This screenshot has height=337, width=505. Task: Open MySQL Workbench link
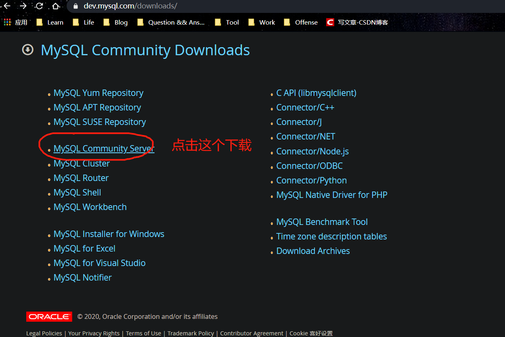(90, 207)
